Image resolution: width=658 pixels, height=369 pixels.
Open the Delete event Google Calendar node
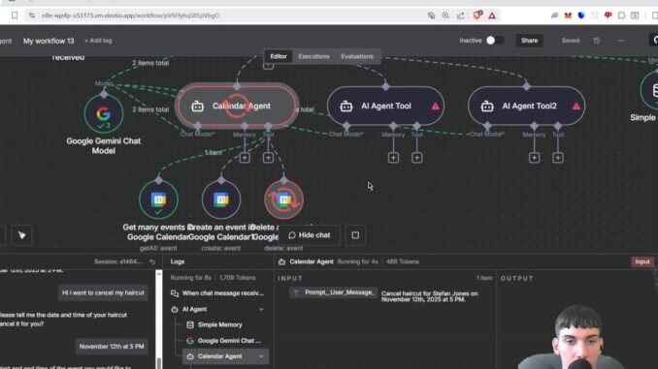pyautogui.click(x=283, y=200)
